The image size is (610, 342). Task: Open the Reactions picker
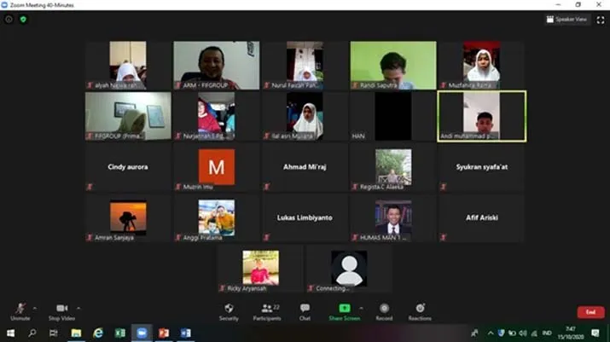419,310
